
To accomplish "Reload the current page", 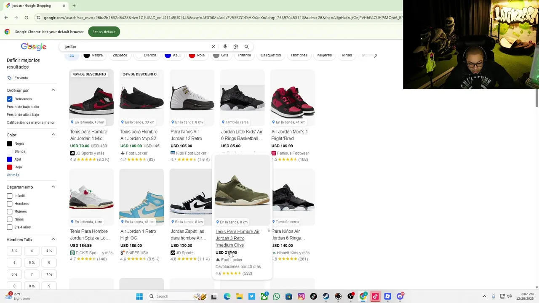I will pos(26,18).
